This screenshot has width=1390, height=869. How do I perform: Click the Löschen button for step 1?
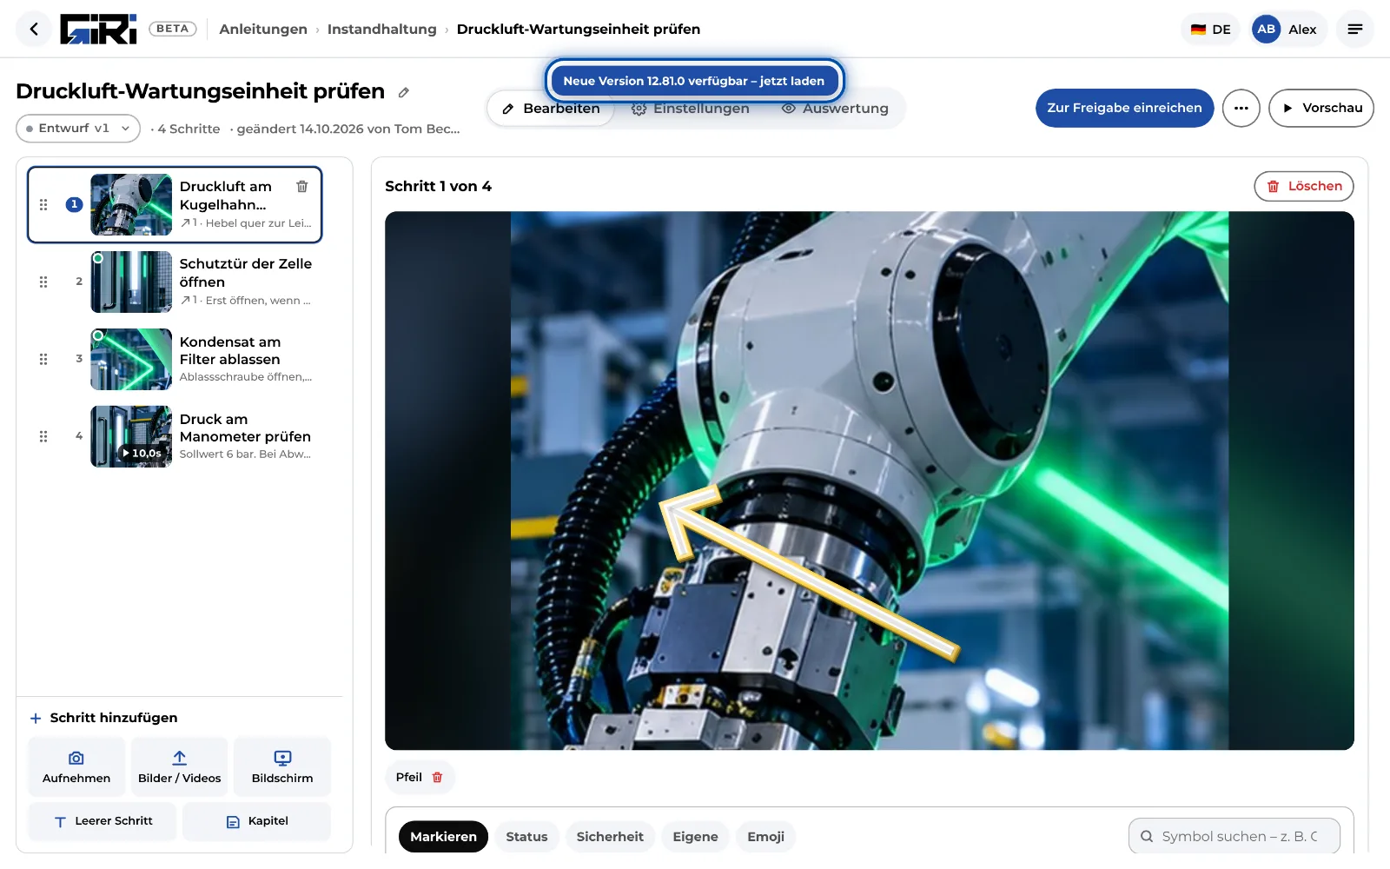point(1304,186)
